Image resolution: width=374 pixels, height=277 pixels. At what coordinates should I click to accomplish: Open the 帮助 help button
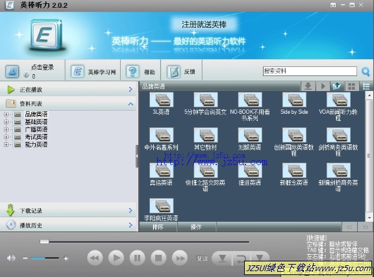141,72
